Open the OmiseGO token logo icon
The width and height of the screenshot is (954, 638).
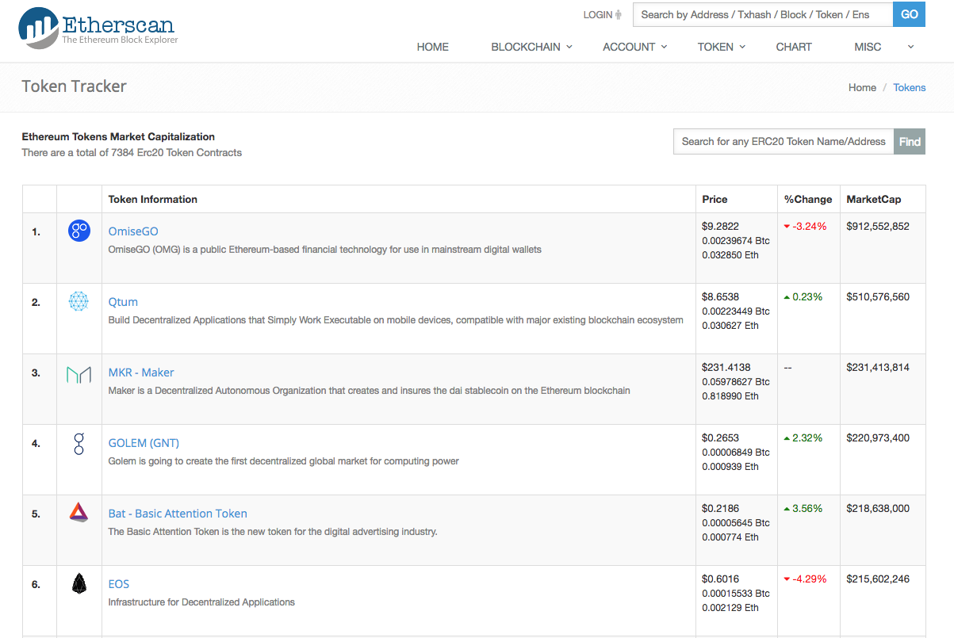(x=79, y=231)
